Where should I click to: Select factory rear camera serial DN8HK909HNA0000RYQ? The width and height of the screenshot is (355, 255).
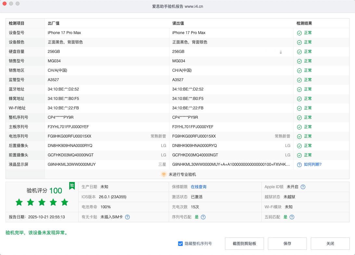(x=70, y=146)
